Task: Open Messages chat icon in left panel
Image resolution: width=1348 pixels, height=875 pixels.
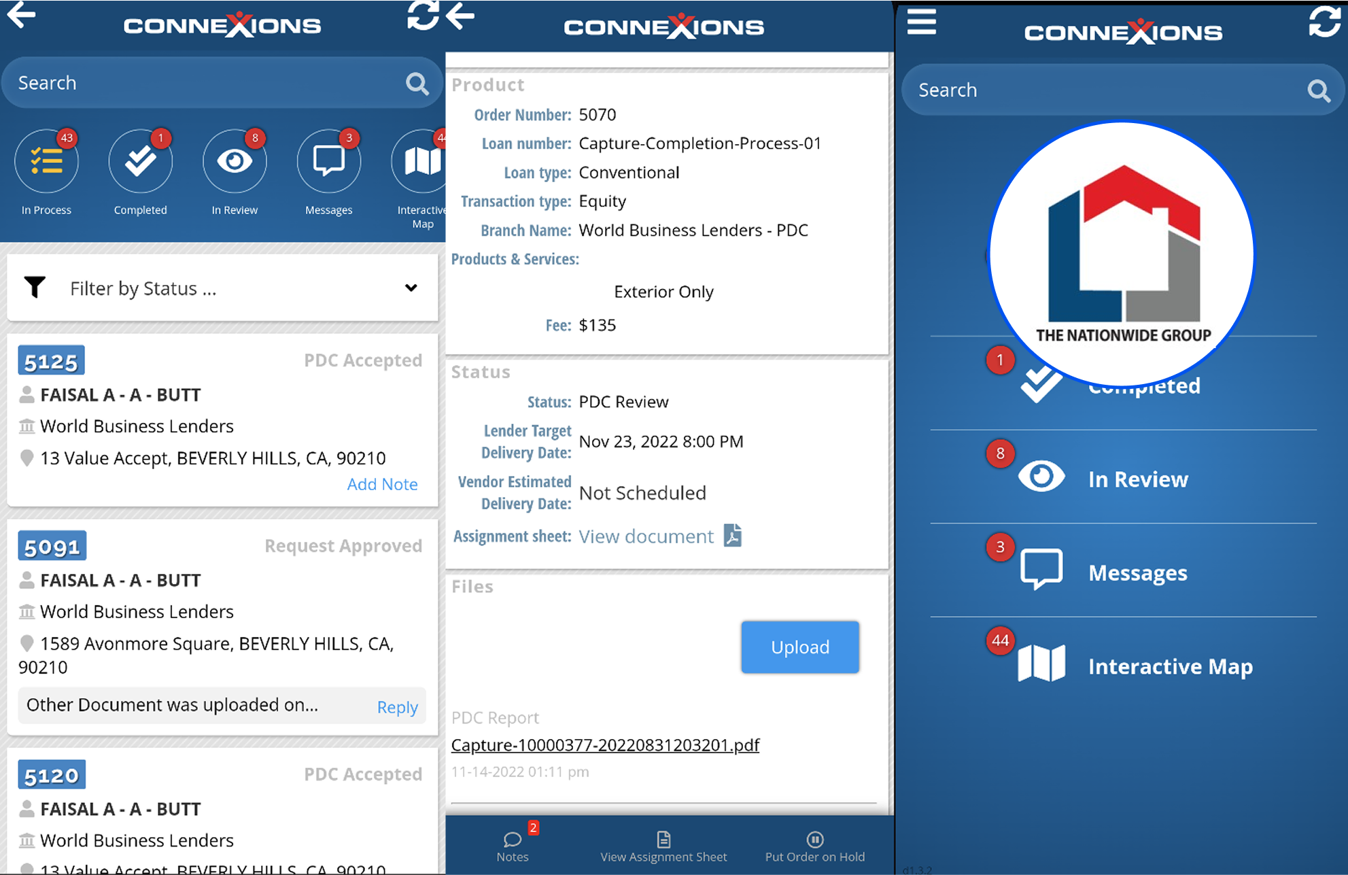Action: (x=328, y=162)
